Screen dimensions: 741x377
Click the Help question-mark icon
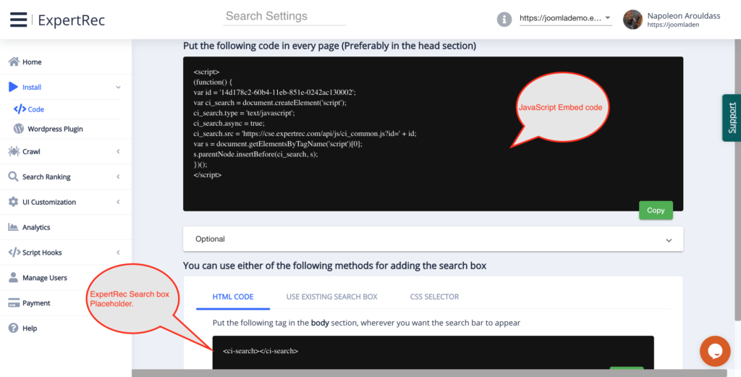(13, 328)
